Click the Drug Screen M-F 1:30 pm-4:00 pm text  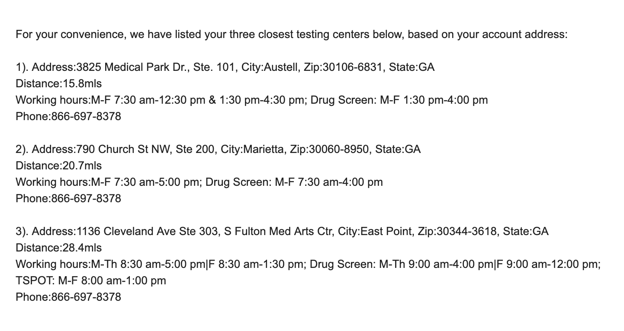[399, 100]
